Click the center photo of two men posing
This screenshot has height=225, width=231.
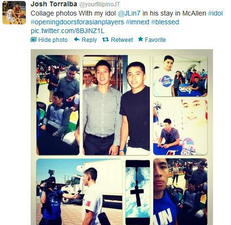[x=116, y=105]
